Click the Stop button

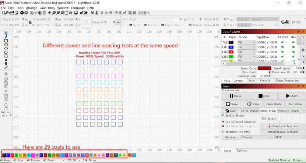coord(264,96)
